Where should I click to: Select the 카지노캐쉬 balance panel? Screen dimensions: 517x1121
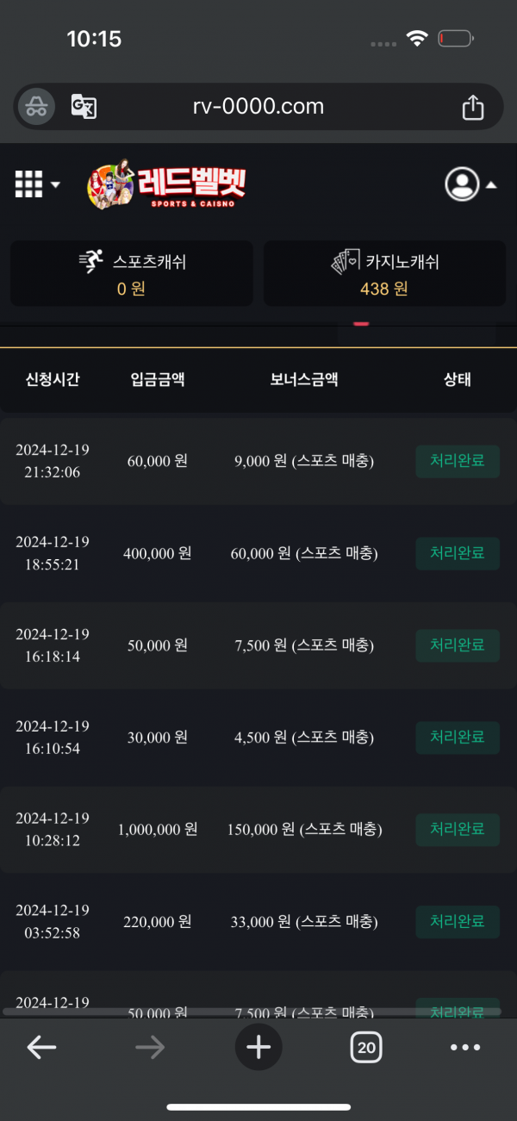pyautogui.click(x=384, y=273)
